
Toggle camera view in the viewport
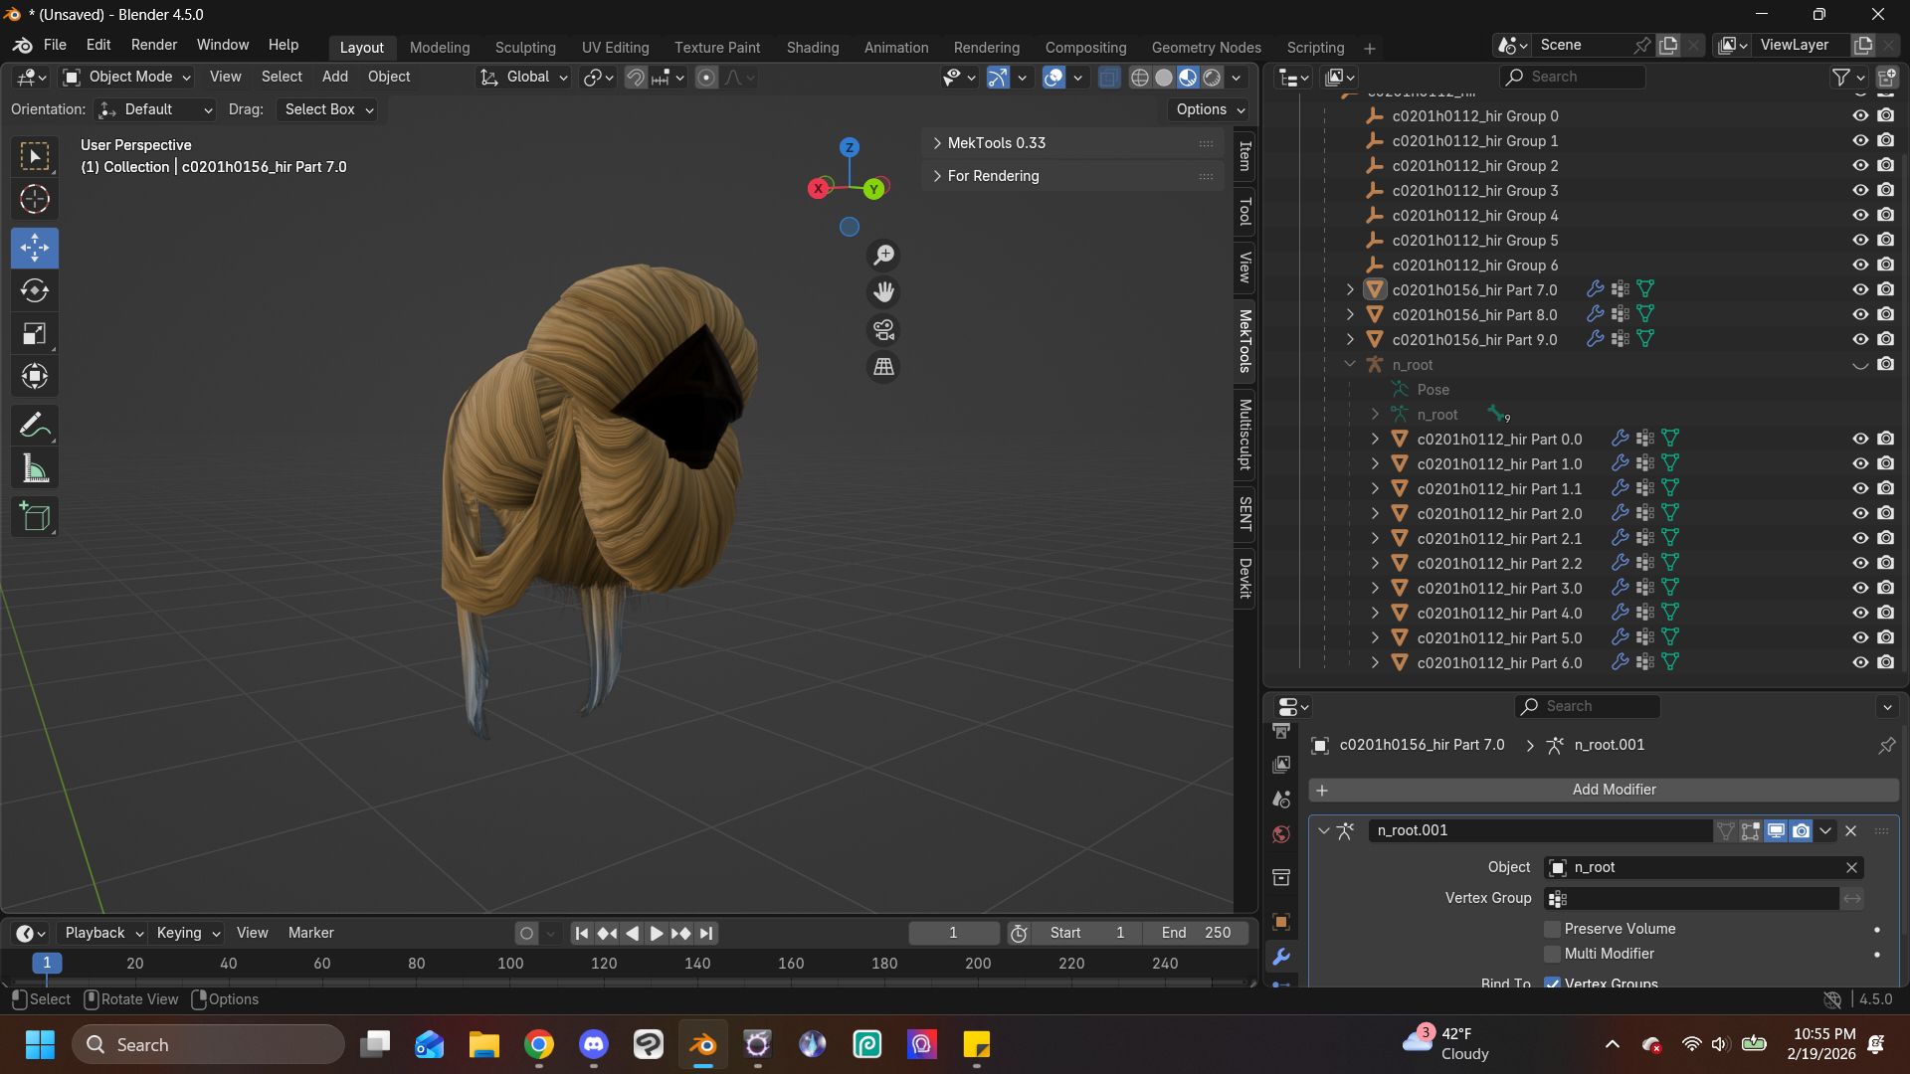pyautogui.click(x=883, y=330)
